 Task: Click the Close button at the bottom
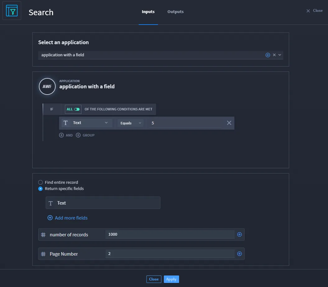(154, 279)
